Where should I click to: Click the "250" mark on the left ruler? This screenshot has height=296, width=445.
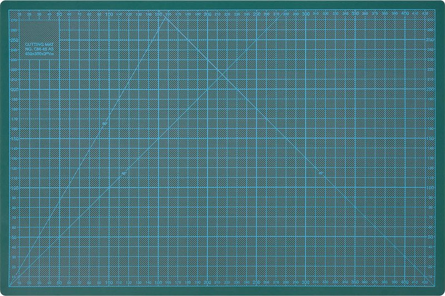tap(15, 40)
